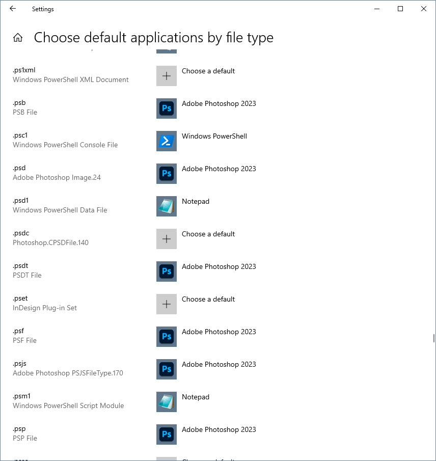Change Adobe Photoshop 2023 default for .psd

tap(219, 169)
